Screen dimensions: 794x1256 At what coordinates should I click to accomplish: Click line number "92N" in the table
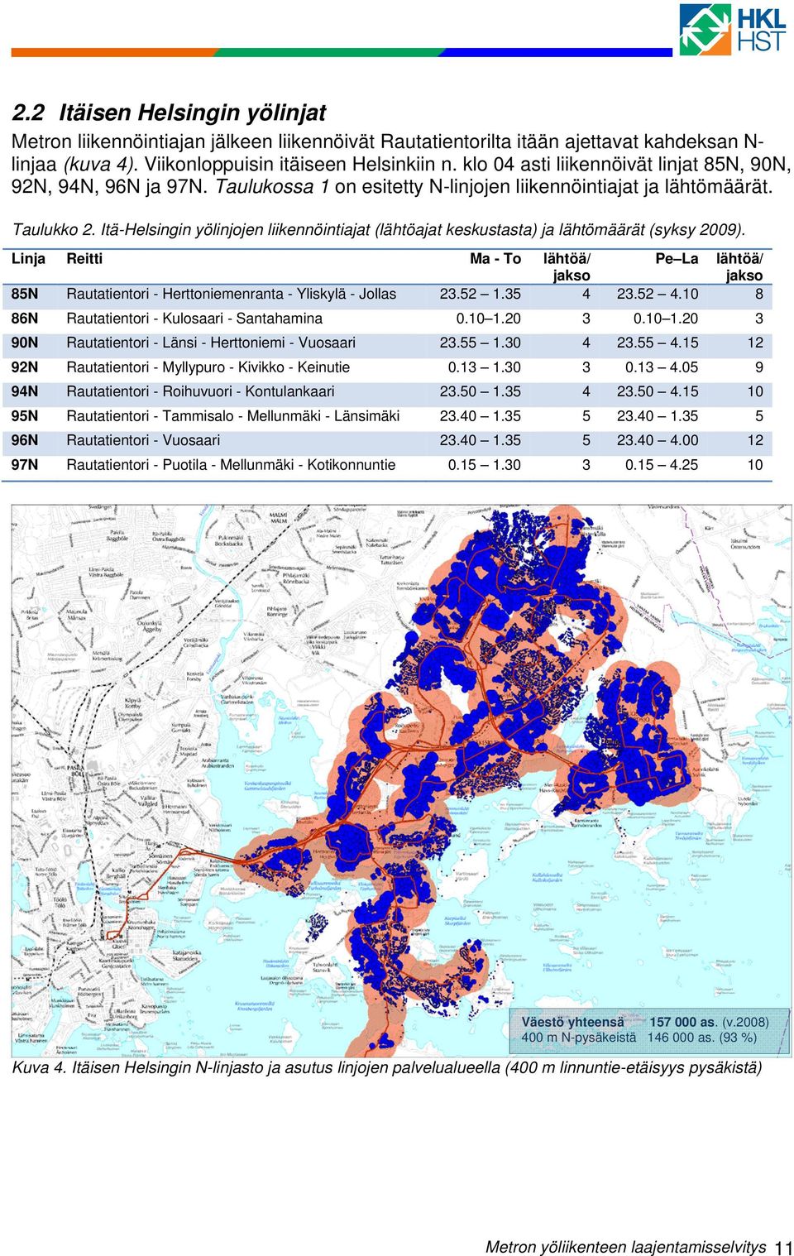25,367
